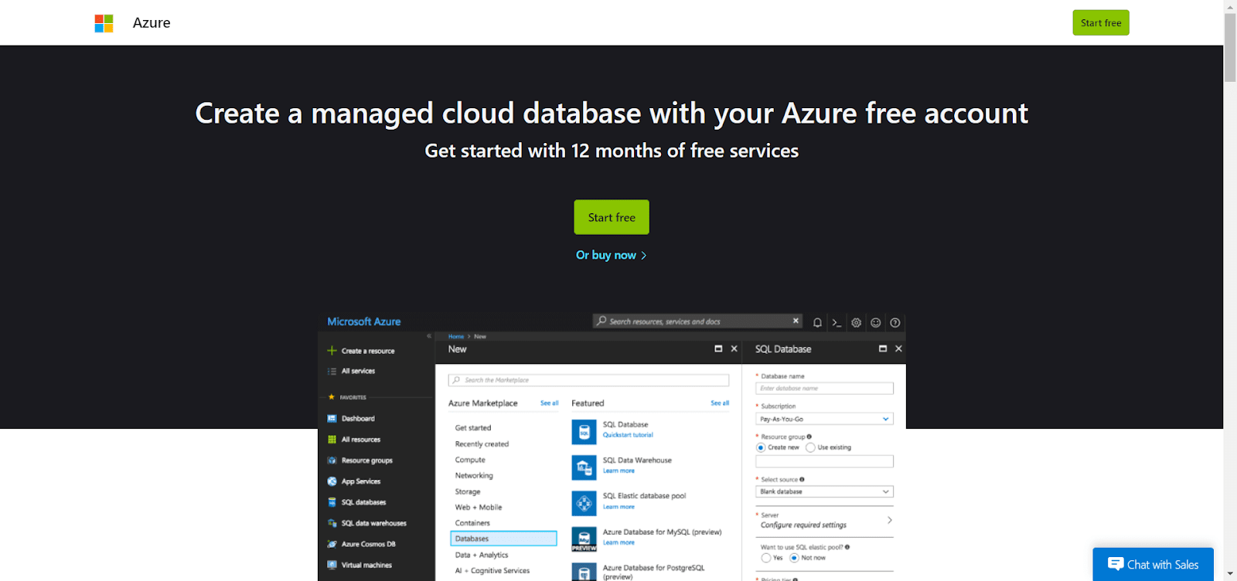1237x581 pixels.
Task: Click the Microsoft logo in the header
Action: pyautogui.click(x=104, y=23)
